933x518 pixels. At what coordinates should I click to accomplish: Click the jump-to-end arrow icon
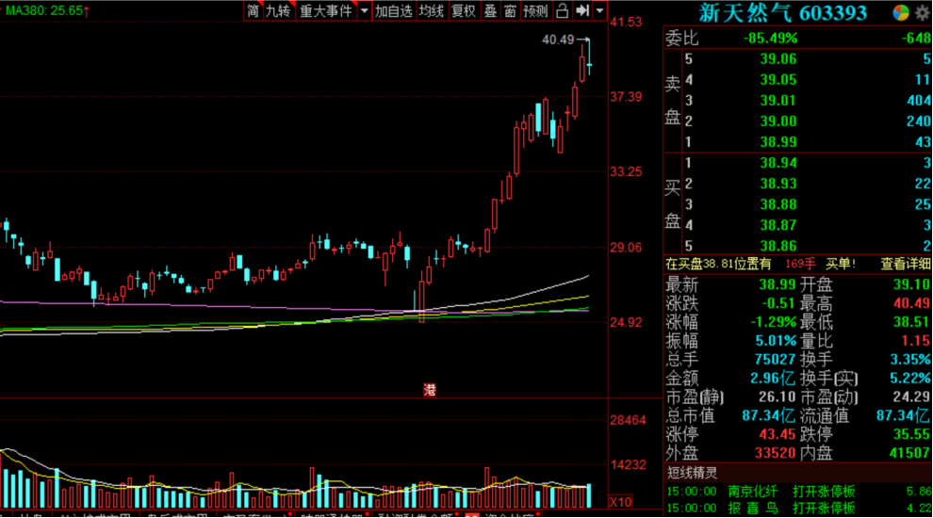582,10
